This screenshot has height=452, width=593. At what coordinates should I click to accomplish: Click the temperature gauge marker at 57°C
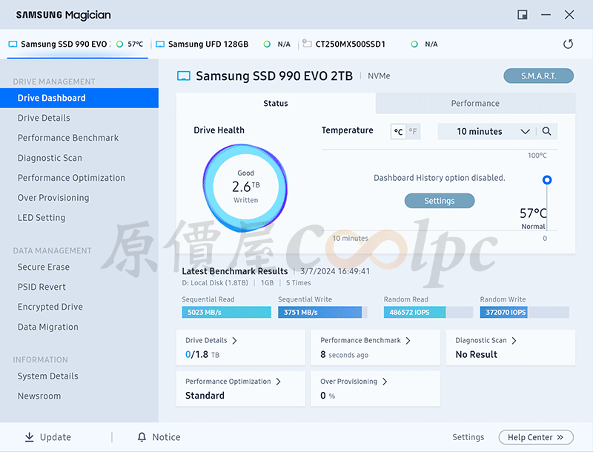(x=547, y=180)
